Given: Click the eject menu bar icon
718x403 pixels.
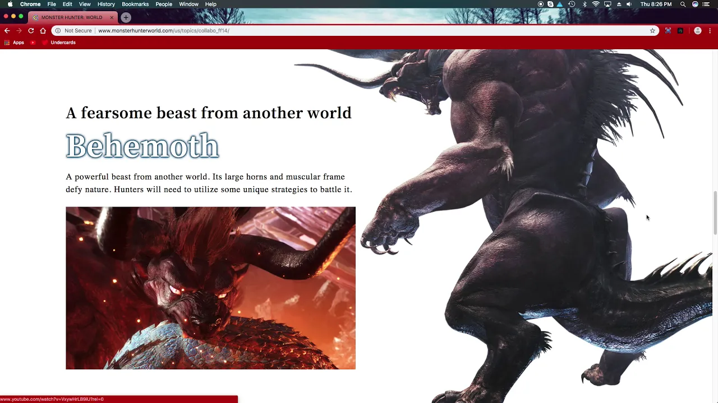Looking at the screenshot, I should pos(619,4).
